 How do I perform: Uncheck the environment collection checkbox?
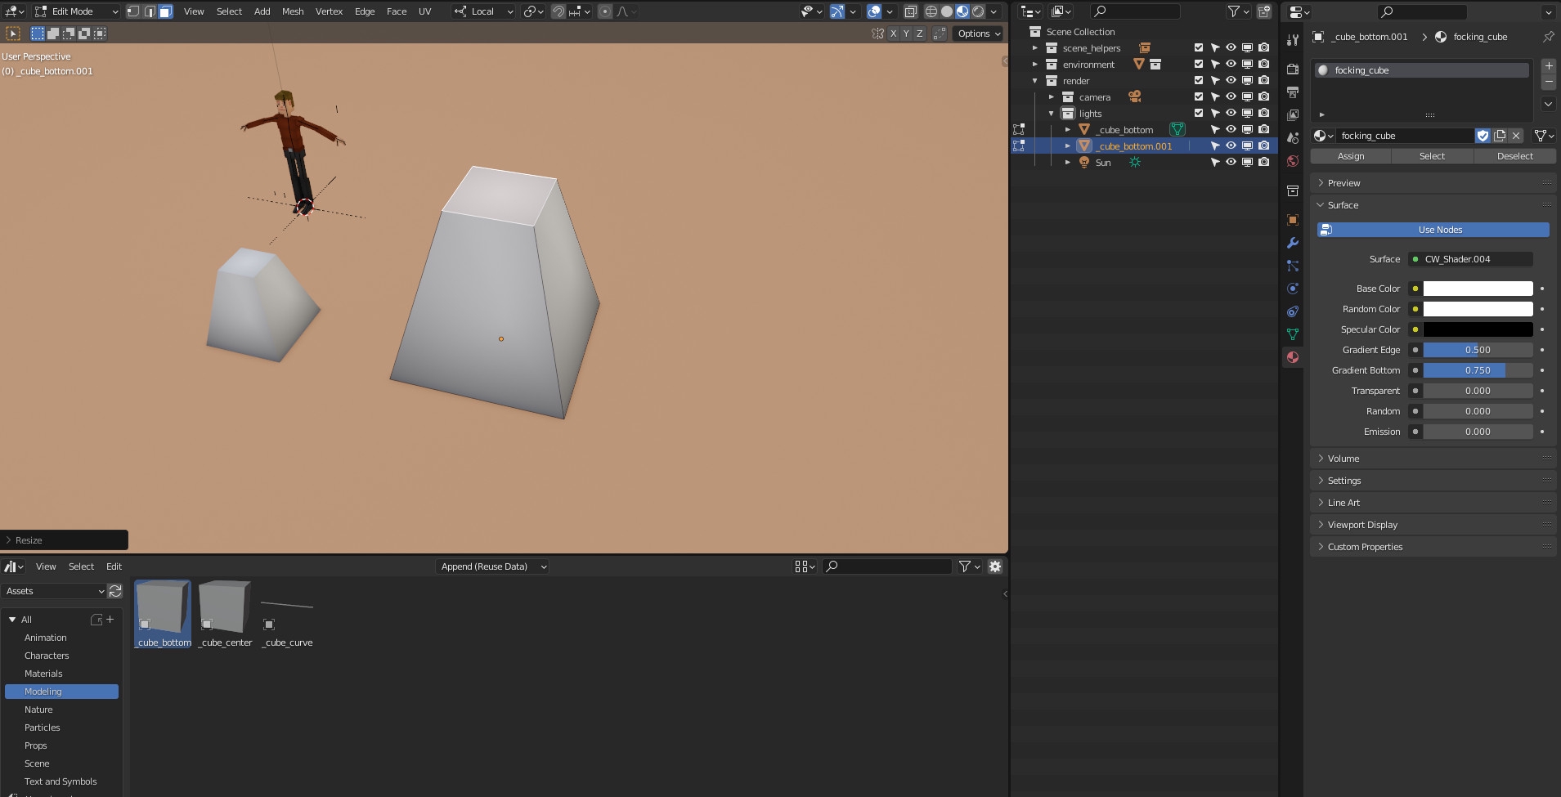point(1199,65)
